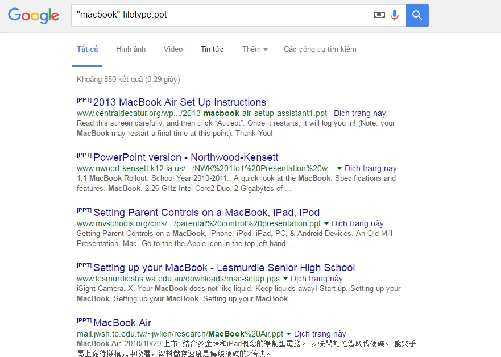Switch to the Hình ảnh tab
The width and height of the screenshot is (501, 357).
click(x=131, y=49)
